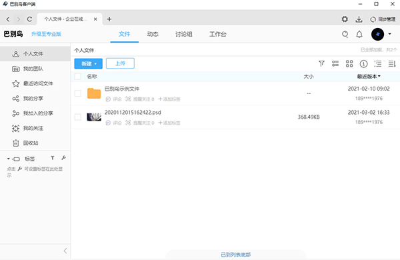400x260 pixels.
Task: Open 最近访问文件 in the sidebar
Action: (x=35, y=83)
